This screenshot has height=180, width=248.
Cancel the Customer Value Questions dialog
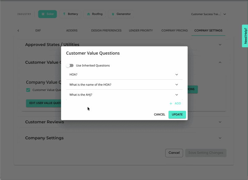click(x=159, y=114)
